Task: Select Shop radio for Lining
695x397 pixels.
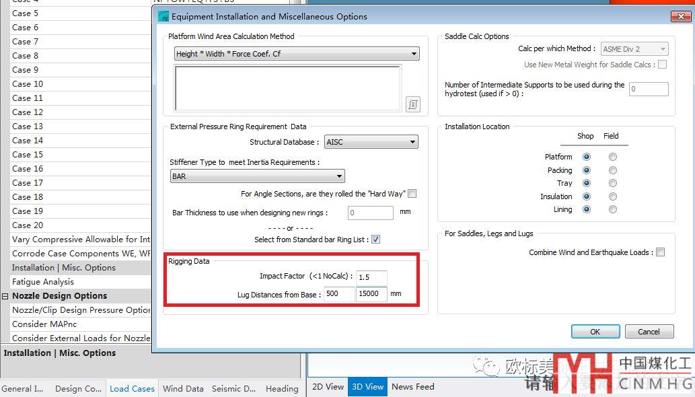Action: click(x=587, y=209)
